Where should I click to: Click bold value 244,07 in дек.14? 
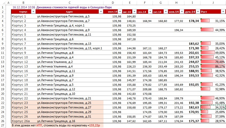pos(194,62)
